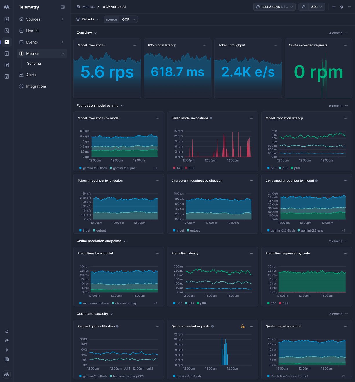Viewport: 355px width, 382px height.
Task: Click the activity pulse icon in left rail
Action: tap(7, 31)
